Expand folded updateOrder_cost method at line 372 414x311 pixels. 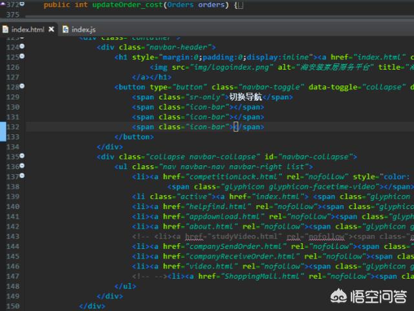coord(22,4)
